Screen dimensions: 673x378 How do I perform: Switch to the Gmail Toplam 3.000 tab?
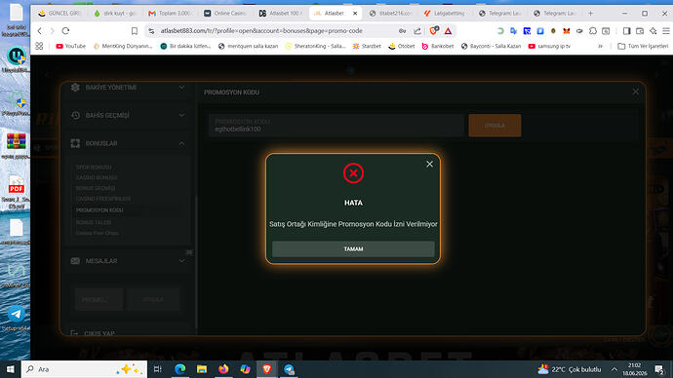point(171,14)
